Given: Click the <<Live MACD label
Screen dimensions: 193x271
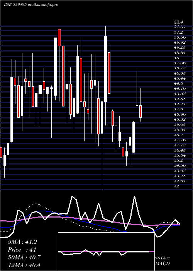Looking at the screenshot, I should [x=163, y=261].
